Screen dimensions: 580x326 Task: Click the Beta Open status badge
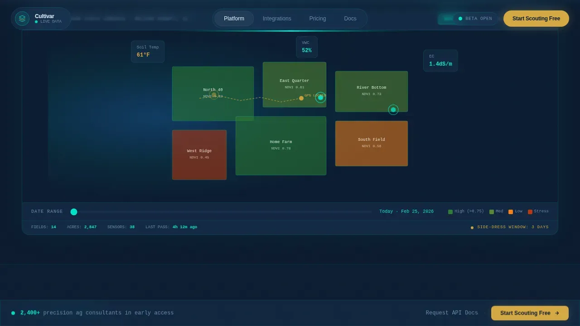[475, 19]
